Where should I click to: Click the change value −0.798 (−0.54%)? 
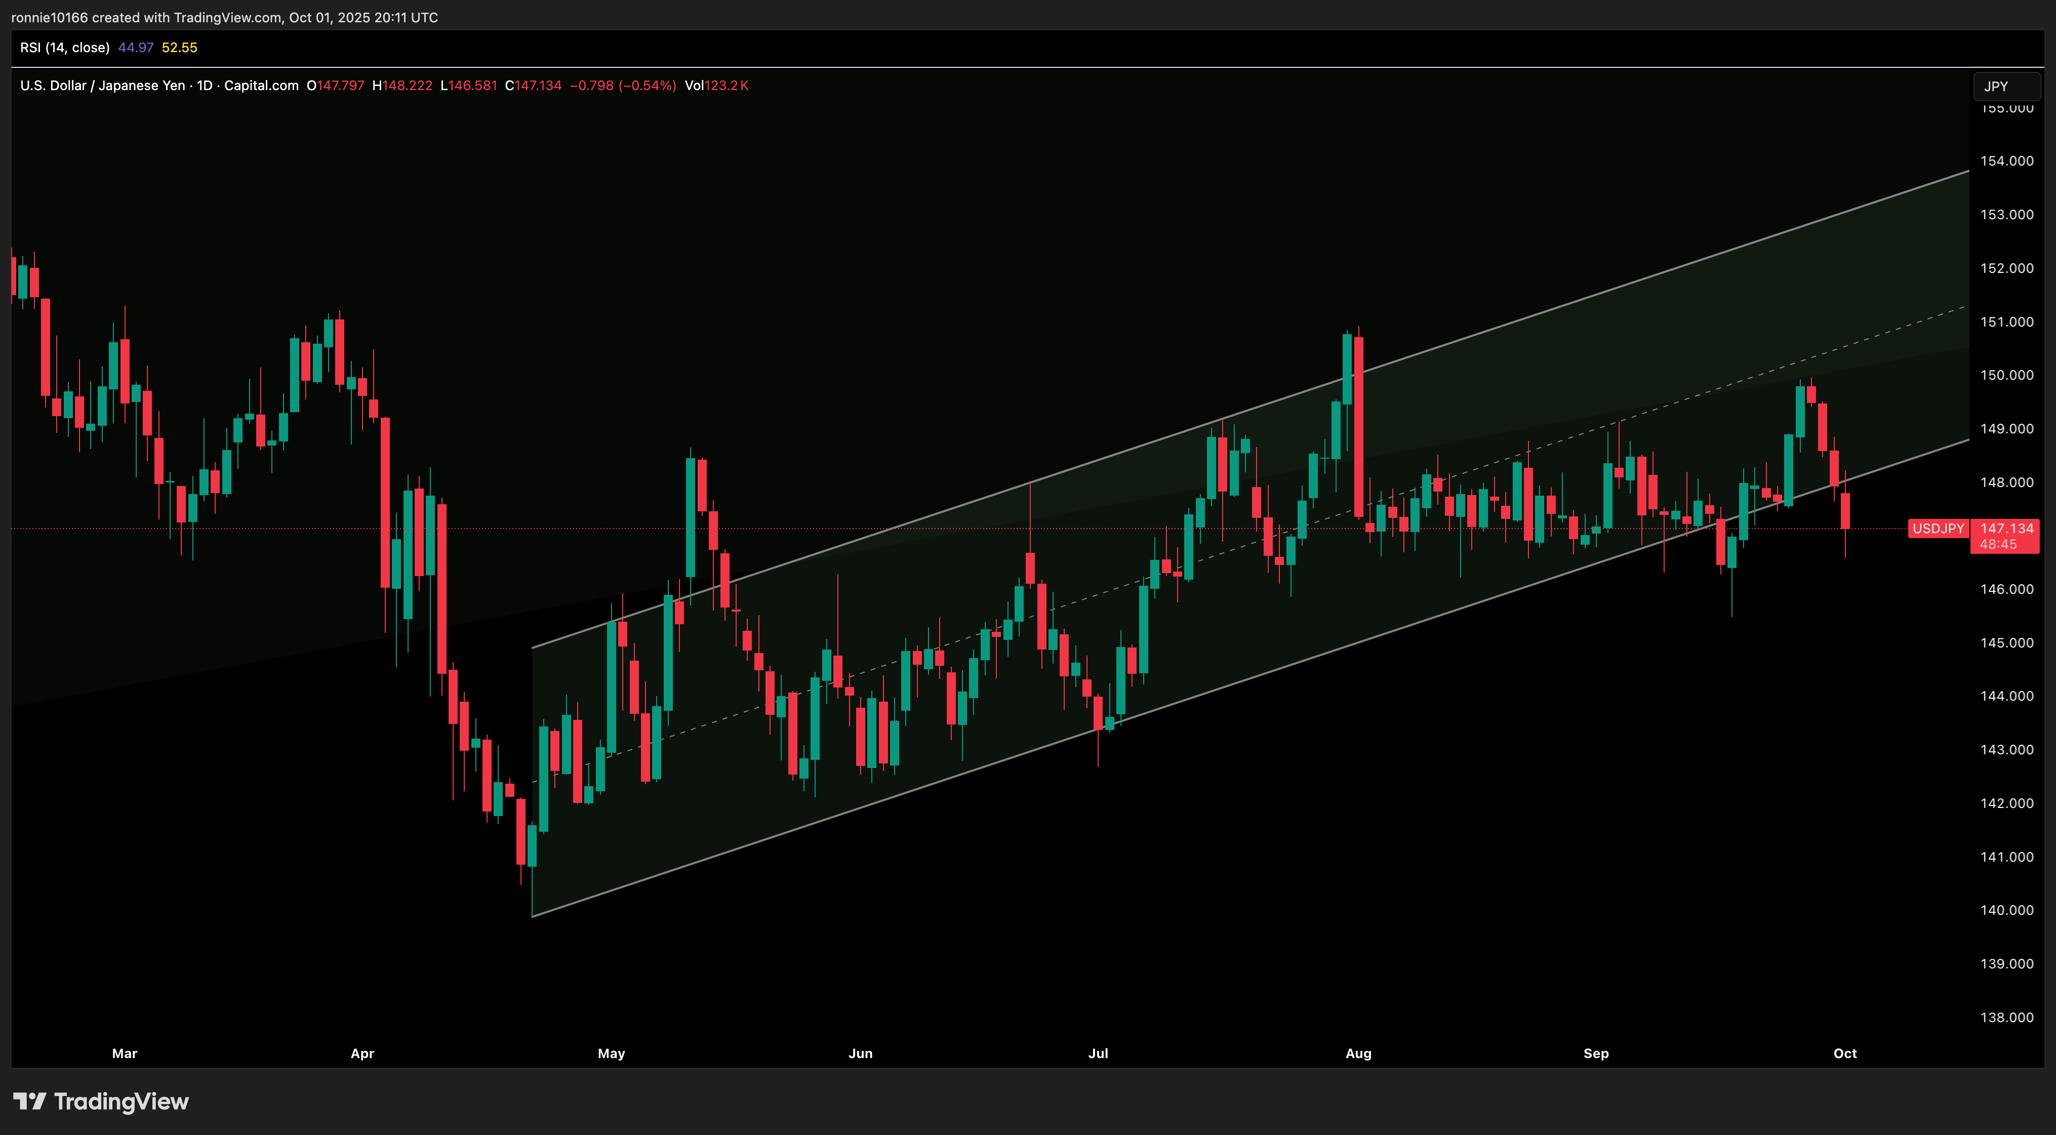623,86
